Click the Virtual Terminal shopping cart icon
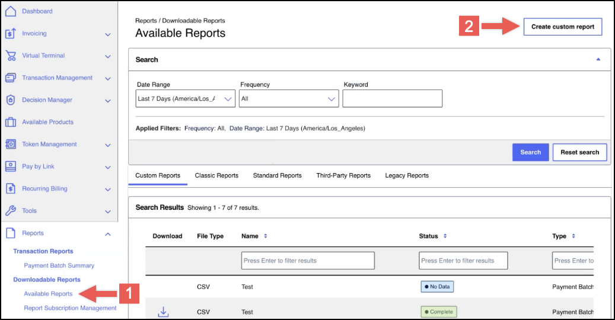615x320 pixels. (10, 56)
